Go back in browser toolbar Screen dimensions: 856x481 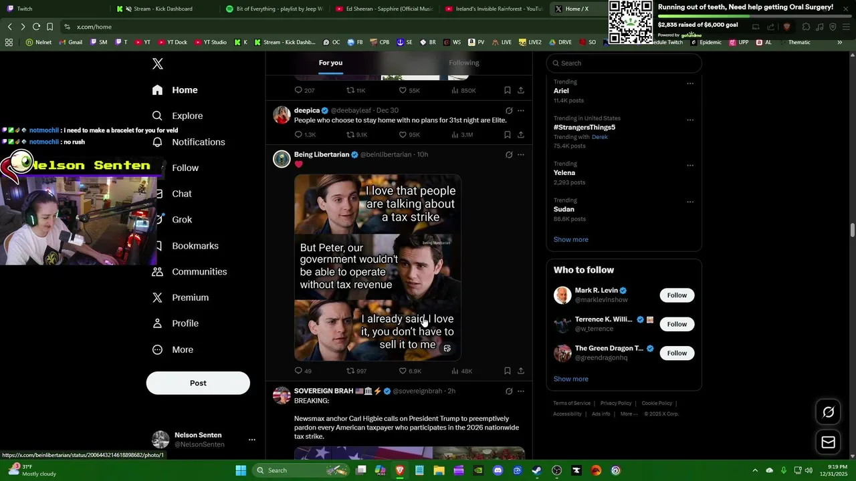[x=9, y=27]
